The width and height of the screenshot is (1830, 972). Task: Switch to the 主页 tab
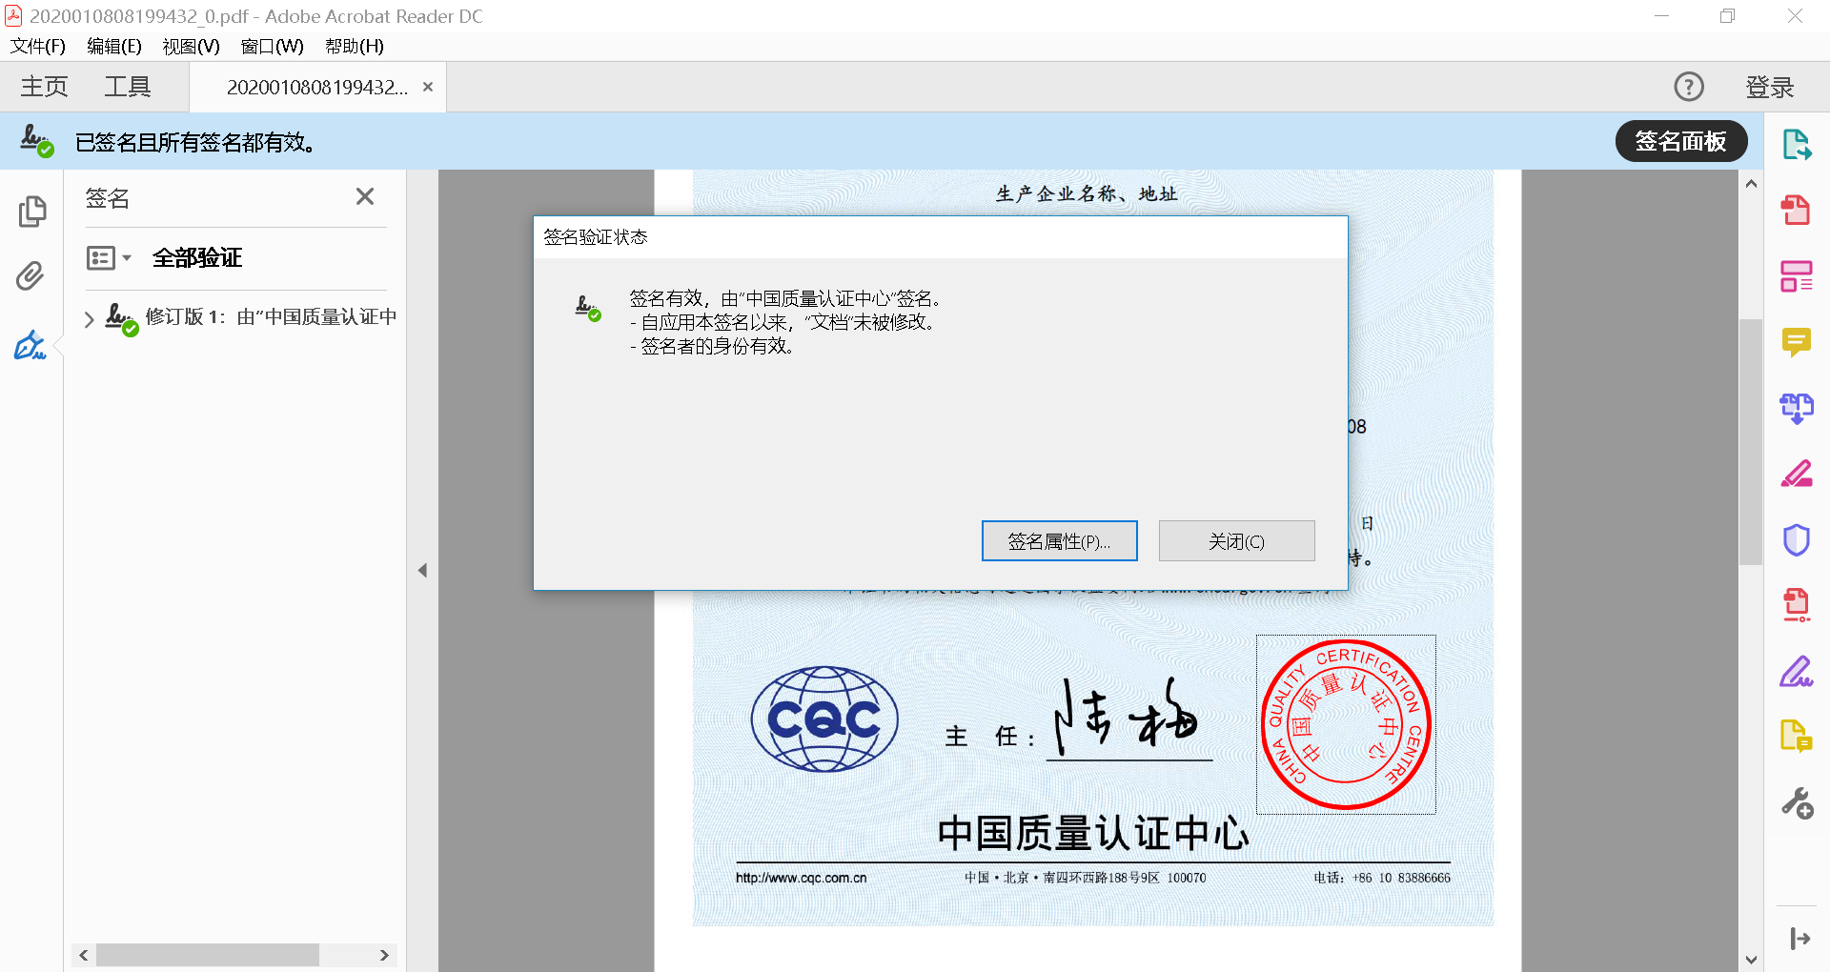coord(45,87)
